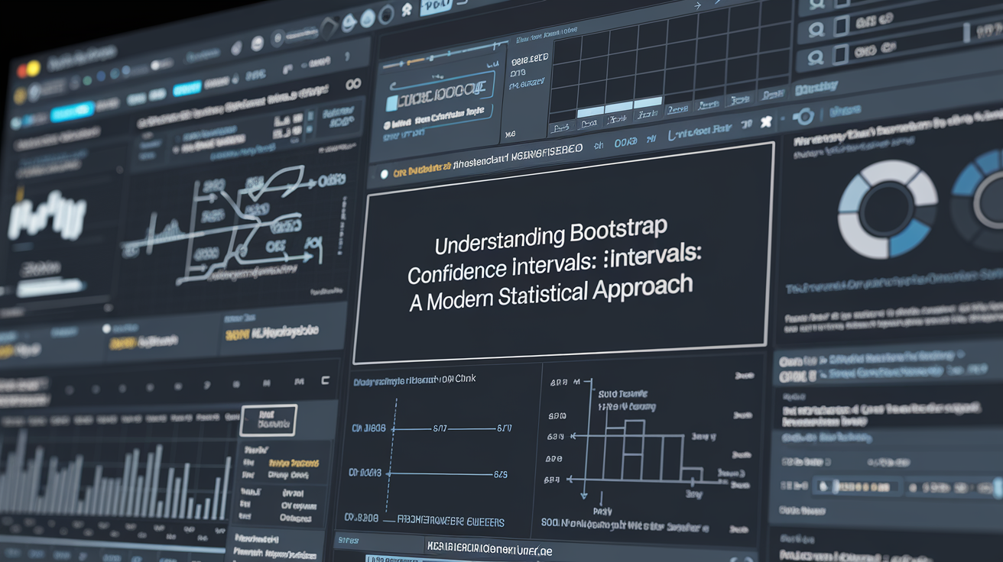Click the infinity loop icon
This screenshot has height=562, width=1003.
click(352, 84)
